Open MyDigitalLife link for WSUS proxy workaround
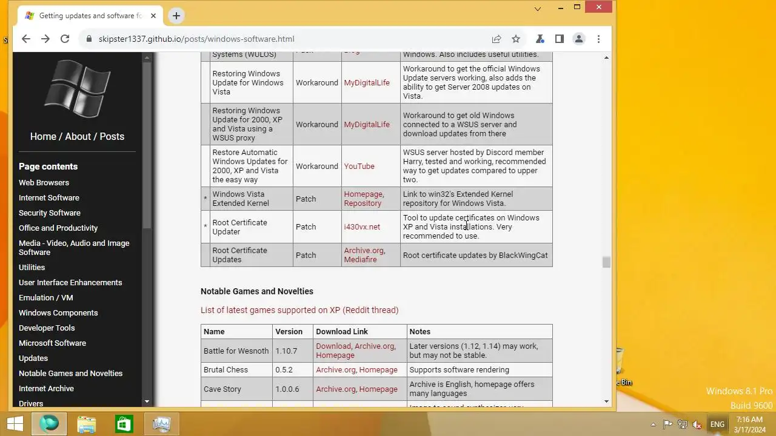The width and height of the screenshot is (776, 436). click(x=367, y=124)
